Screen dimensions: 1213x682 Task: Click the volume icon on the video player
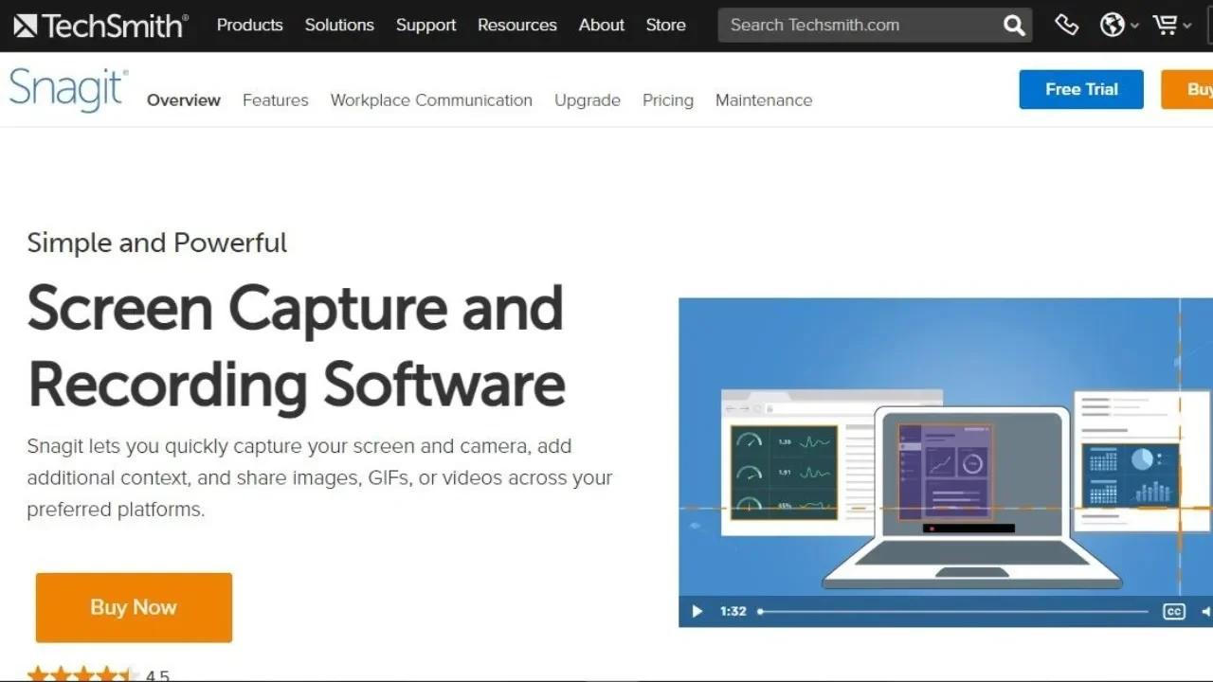[x=1205, y=611]
